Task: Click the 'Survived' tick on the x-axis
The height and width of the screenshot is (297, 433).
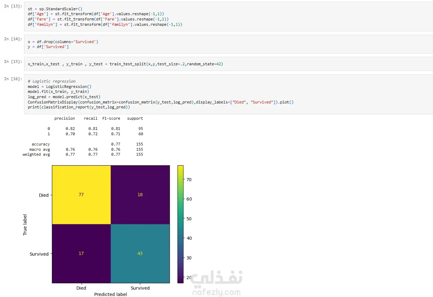Action: click(x=140, y=288)
